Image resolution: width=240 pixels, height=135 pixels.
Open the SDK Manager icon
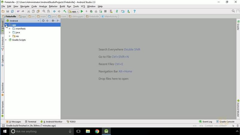coord(129,11)
